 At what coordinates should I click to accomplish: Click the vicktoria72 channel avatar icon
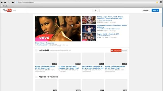pos(36,50)
